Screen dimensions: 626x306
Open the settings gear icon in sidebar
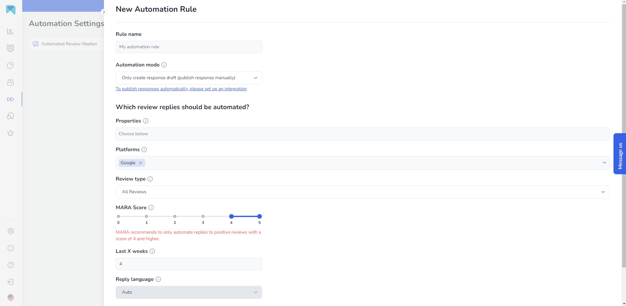click(11, 231)
